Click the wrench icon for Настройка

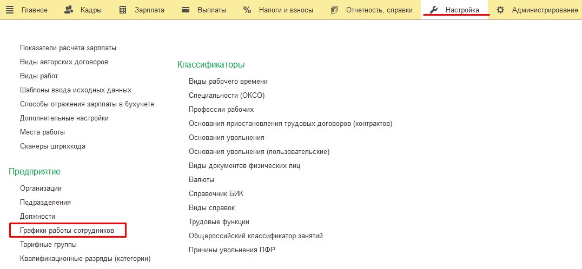point(434,10)
